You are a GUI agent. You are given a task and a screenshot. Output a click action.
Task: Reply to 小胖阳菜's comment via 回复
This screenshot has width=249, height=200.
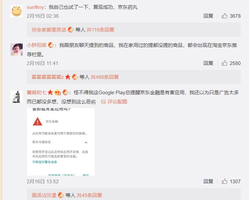(208, 63)
